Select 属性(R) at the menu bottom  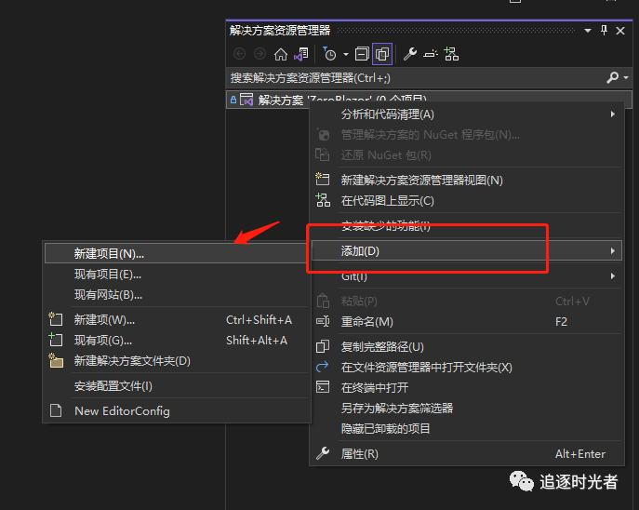pos(359,454)
